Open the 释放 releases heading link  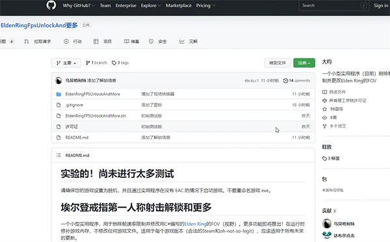pos(327,147)
